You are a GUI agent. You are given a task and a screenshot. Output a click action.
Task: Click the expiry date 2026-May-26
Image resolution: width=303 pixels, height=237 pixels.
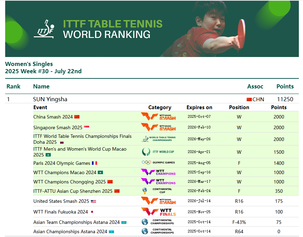click(x=199, y=139)
